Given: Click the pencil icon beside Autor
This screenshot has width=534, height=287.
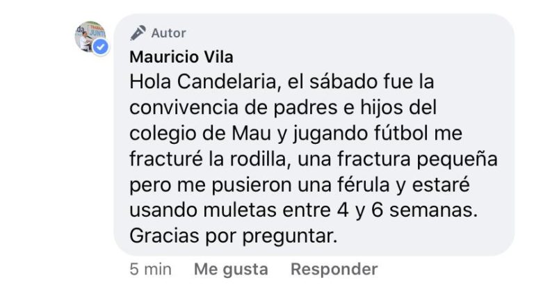Looking at the screenshot, I should pyautogui.click(x=138, y=33).
